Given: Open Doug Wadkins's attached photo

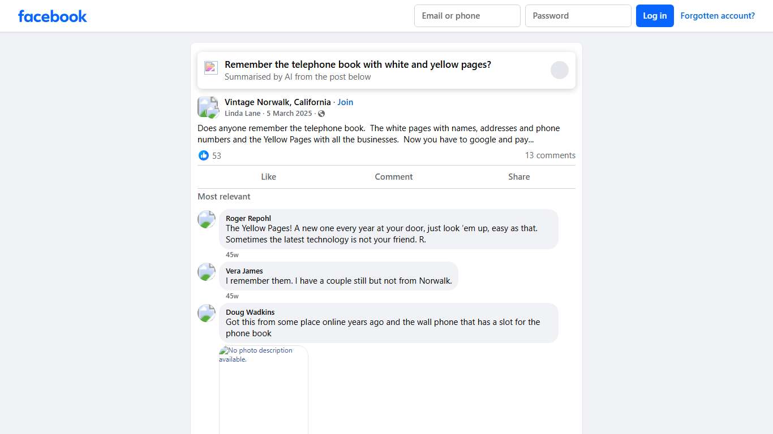Looking at the screenshot, I should click(264, 390).
